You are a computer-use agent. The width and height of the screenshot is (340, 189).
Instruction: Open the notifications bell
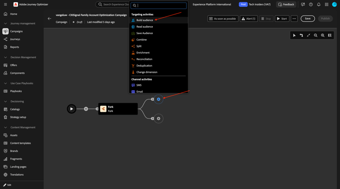point(319,5)
